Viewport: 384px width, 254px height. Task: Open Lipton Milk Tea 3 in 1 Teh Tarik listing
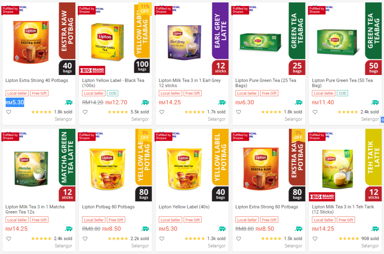point(343,209)
